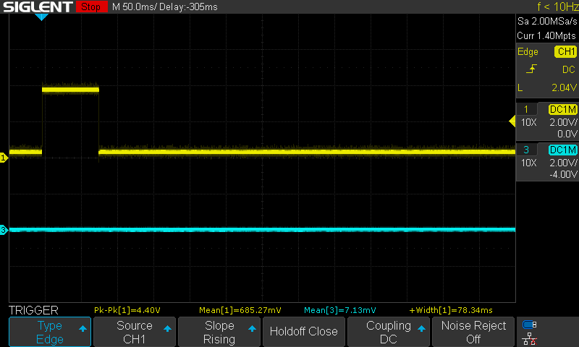Click the channel 3 ground marker
The height and width of the screenshot is (347, 579).
(4, 231)
